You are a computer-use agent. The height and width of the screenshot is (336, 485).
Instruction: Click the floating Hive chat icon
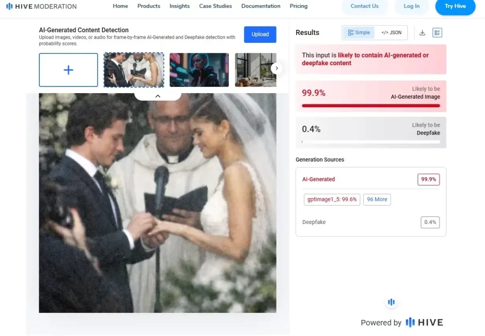(x=391, y=302)
